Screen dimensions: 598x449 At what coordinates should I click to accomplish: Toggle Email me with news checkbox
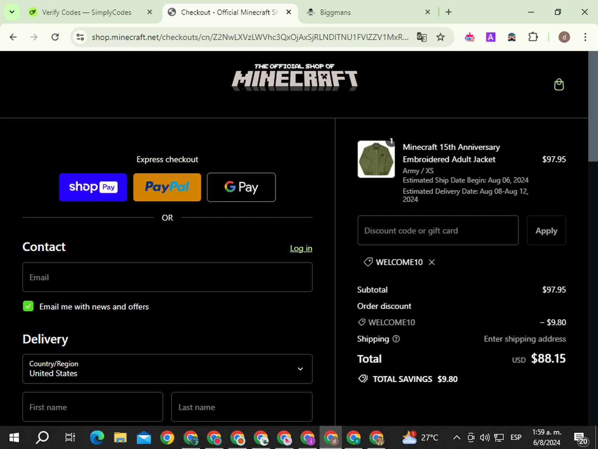pyautogui.click(x=28, y=306)
